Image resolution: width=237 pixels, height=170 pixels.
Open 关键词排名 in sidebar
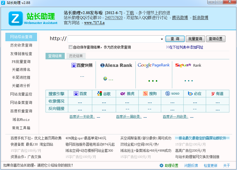(21, 69)
